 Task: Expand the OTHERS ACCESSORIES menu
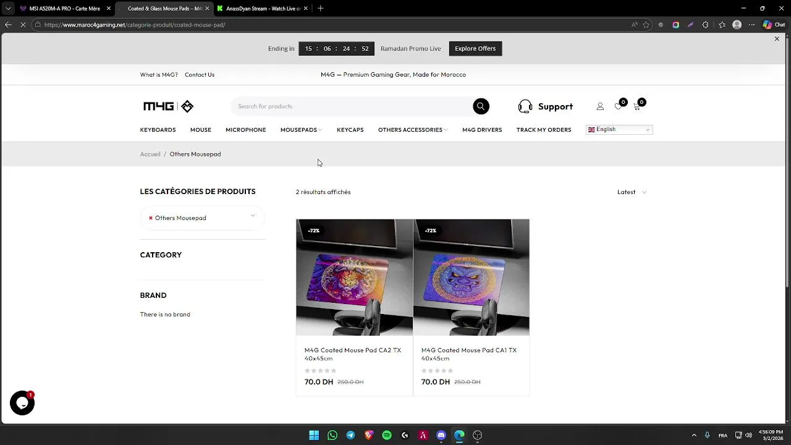pos(413,130)
